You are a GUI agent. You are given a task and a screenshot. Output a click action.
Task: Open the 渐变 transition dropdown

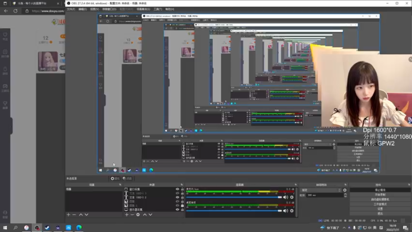321,190
